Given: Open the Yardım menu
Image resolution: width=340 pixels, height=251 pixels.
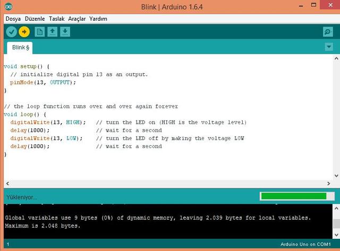Looking at the screenshot, I should pyautogui.click(x=98, y=19).
